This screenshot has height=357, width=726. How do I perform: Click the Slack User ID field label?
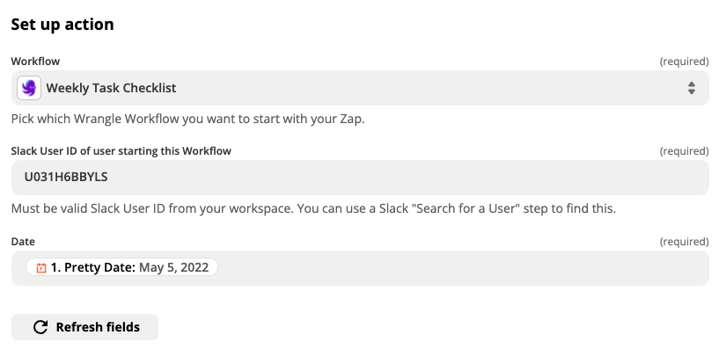point(121,150)
